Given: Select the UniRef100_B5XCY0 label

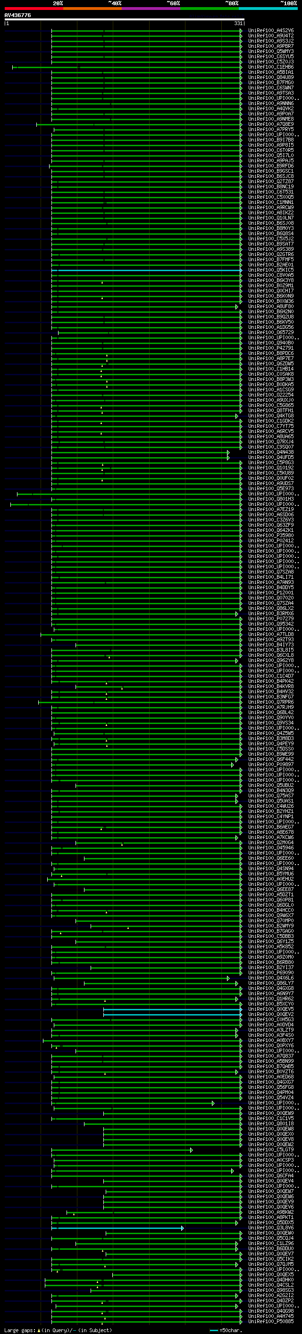Looking at the screenshot, I should [x=270, y=1004].
